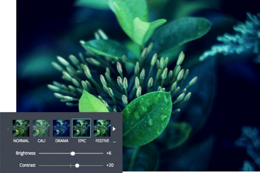Click the DRAMA text label
This screenshot has width=260, height=173.
61,141
